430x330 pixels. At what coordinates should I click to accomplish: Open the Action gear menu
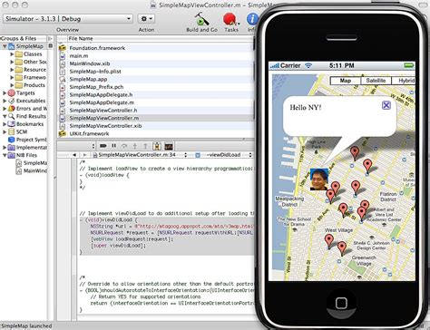[x=146, y=19]
